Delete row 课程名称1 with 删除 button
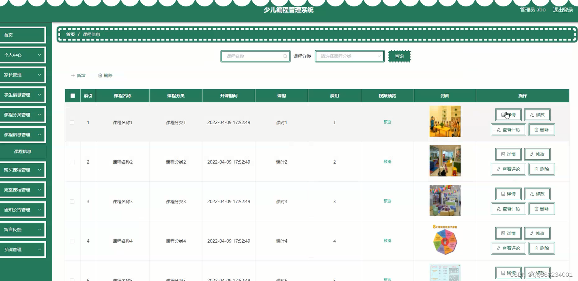Image resolution: width=578 pixels, height=281 pixels. click(542, 130)
